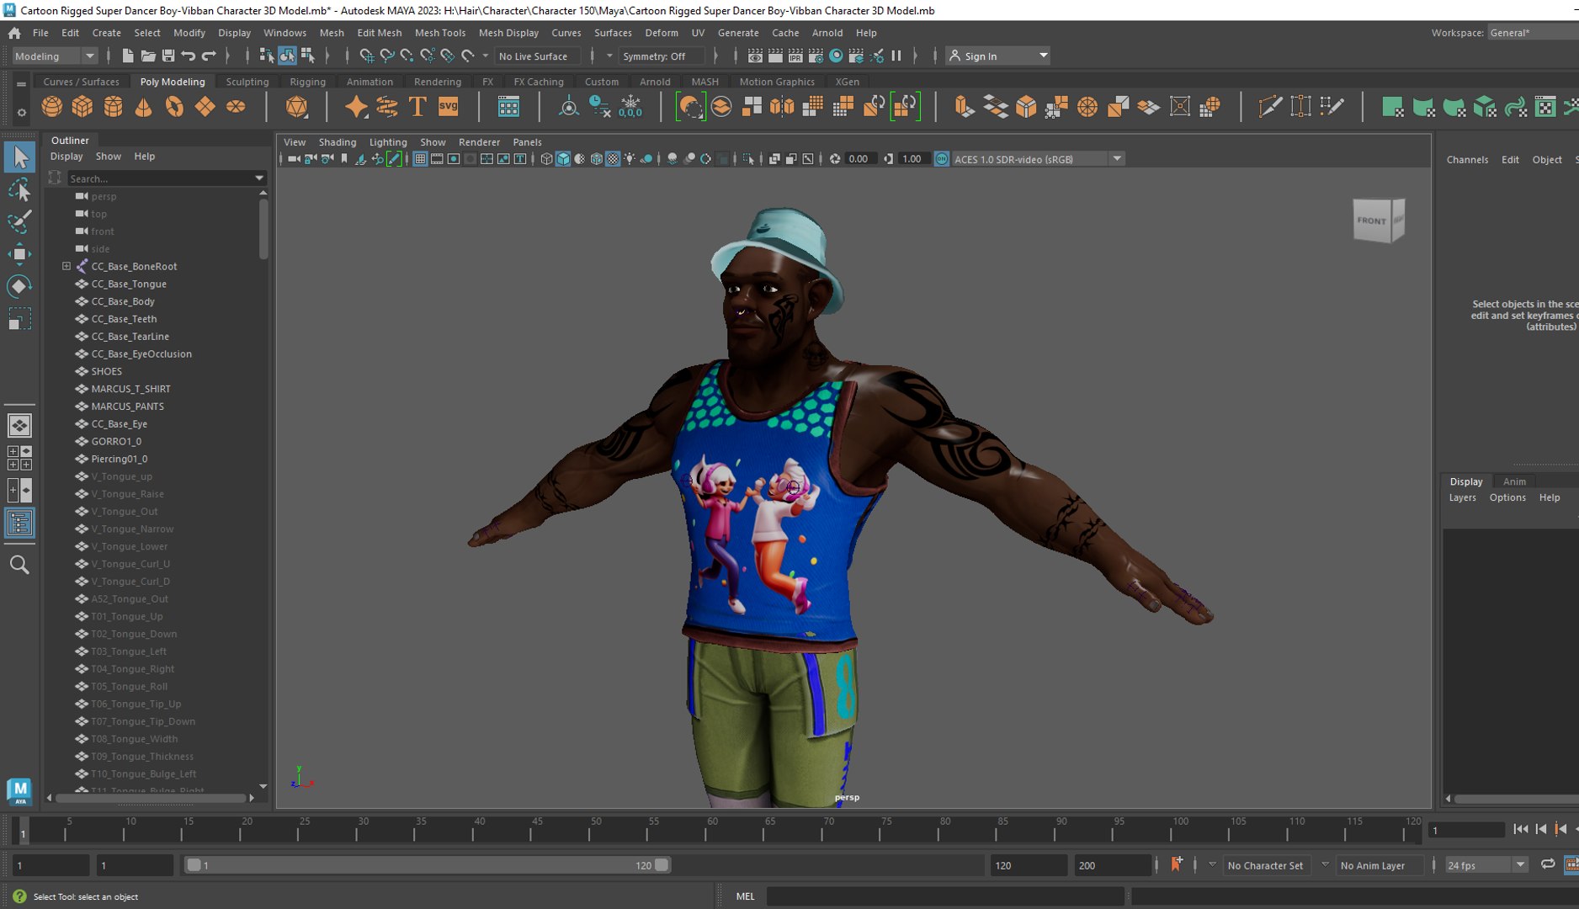Click No Live Surface field
This screenshot has height=909, width=1579.
[537, 56]
